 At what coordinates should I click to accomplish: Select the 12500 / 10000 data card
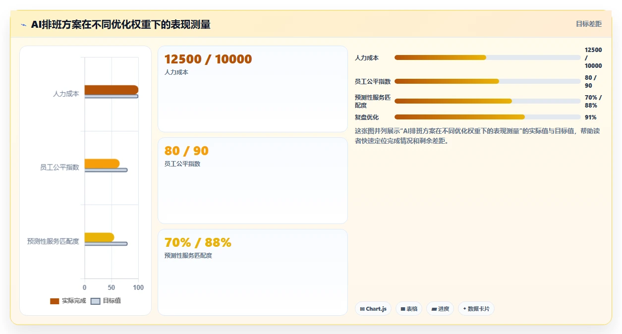253,89
